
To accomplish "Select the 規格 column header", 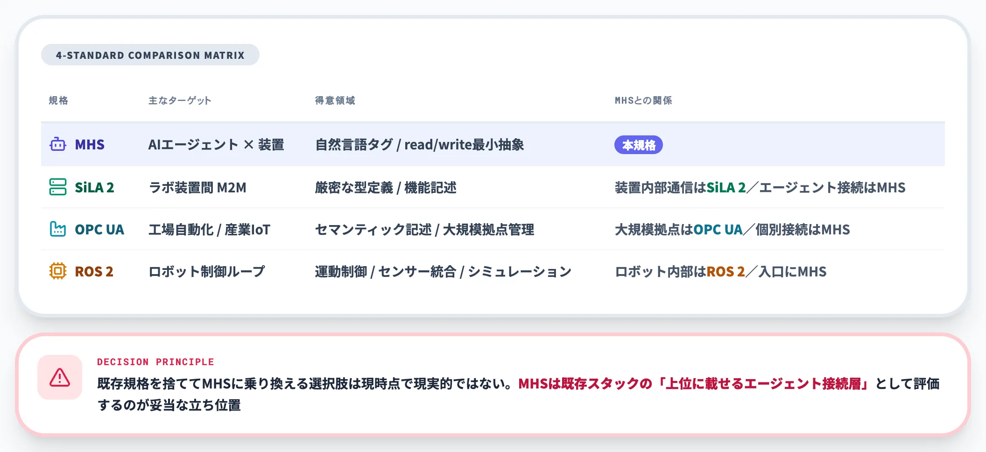I will 58,100.
